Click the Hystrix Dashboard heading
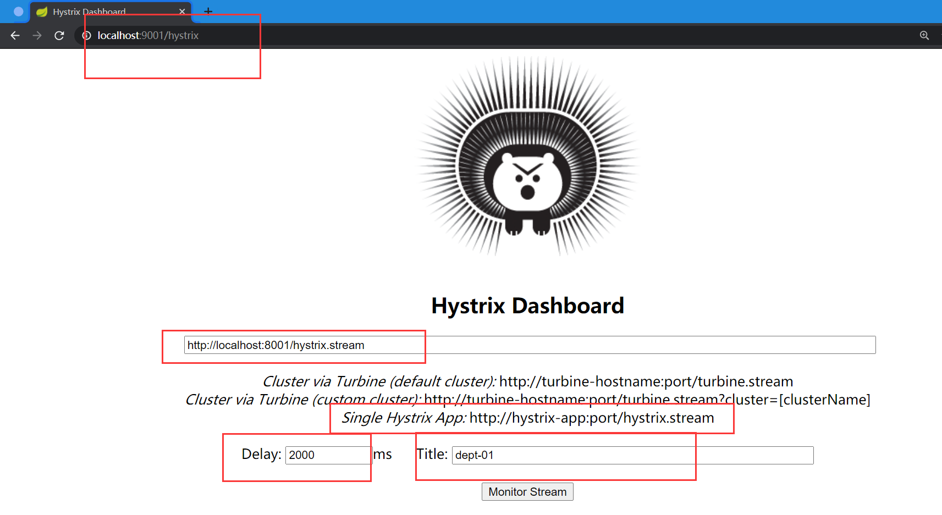 coord(527,306)
